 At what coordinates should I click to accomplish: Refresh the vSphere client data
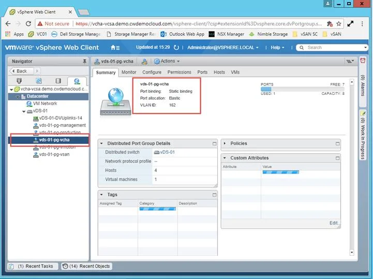tap(176, 47)
